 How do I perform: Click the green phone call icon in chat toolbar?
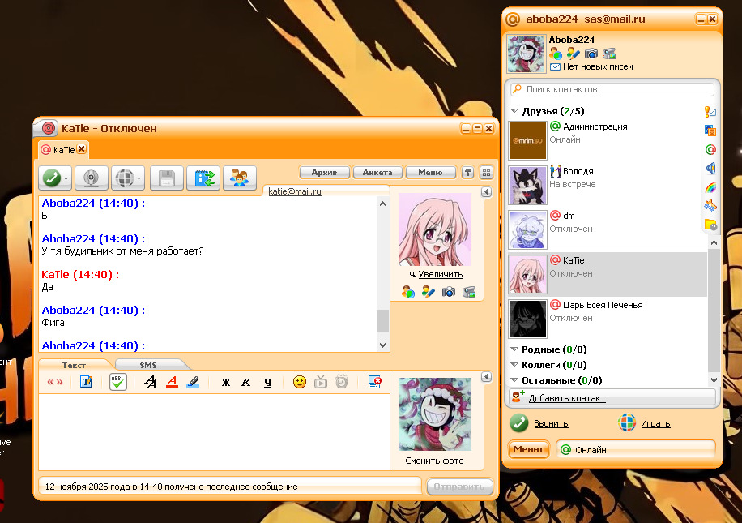[x=52, y=178]
